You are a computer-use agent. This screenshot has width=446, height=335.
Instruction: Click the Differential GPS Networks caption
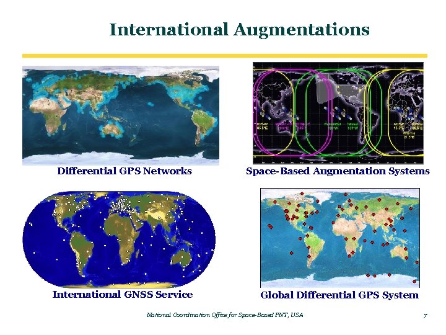(x=125, y=171)
